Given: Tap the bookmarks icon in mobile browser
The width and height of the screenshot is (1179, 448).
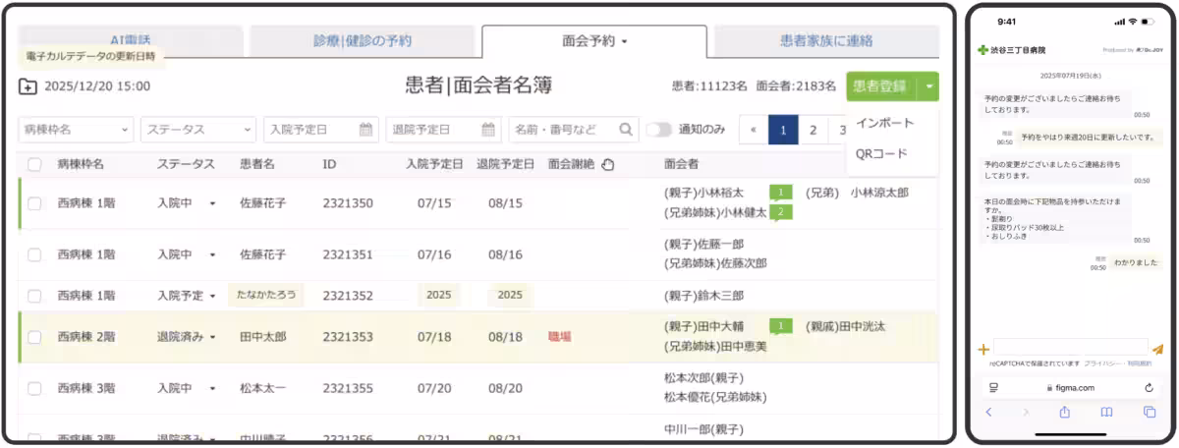Looking at the screenshot, I should click(x=1106, y=413).
